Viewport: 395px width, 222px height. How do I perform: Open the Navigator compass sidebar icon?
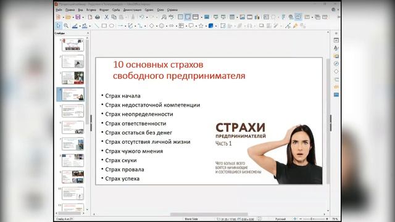coord(336,64)
